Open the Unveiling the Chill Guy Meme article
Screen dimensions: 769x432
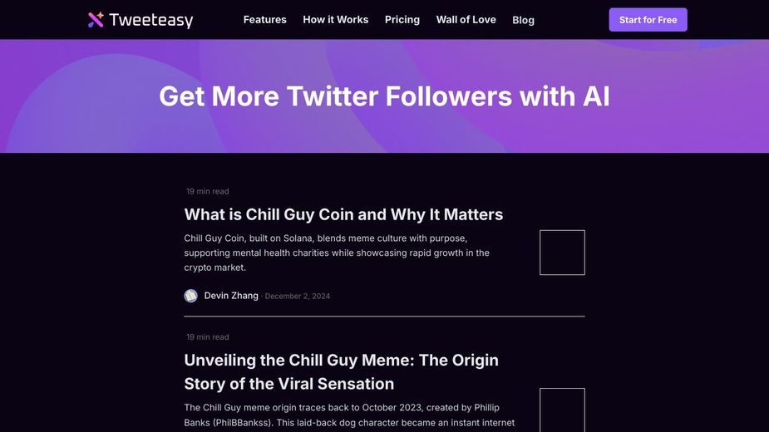[341, 371]
